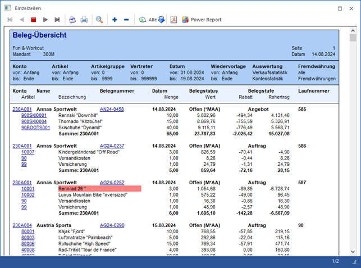Go to previous report page

pos(22,20)
